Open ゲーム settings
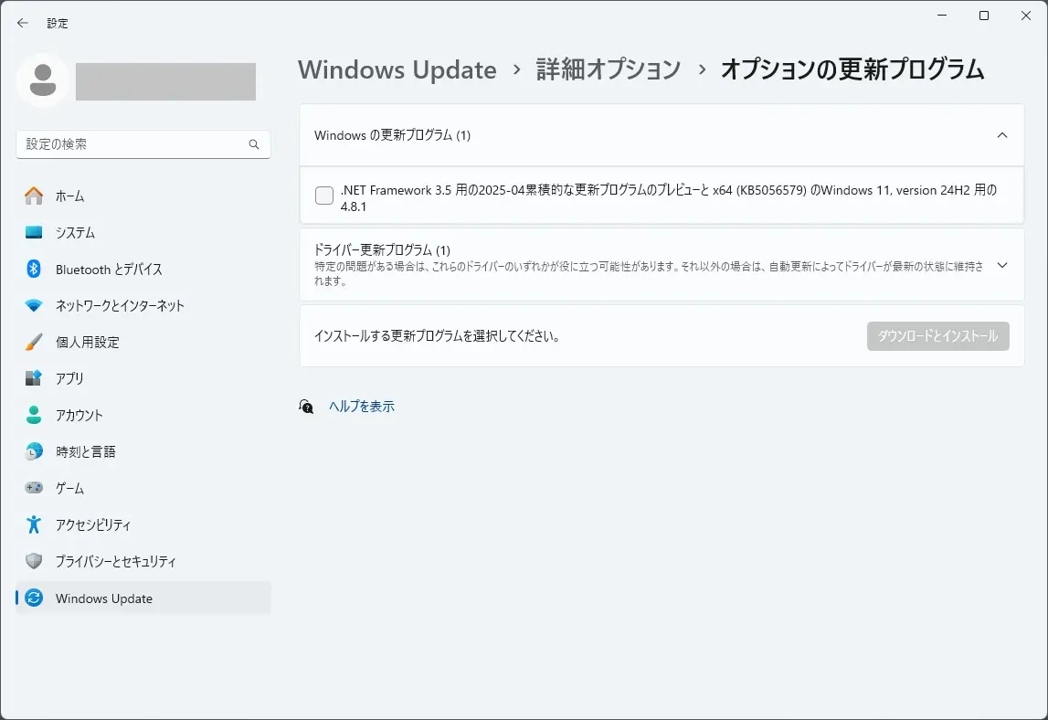The image size is (1048, 720). [x=143, y=488]
